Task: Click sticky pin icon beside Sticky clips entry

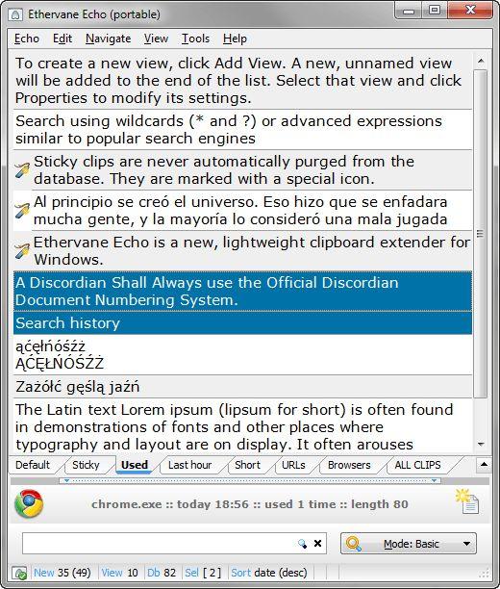Action: [22, 170]
